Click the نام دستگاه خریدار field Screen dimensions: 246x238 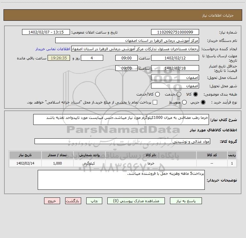click(127, 41)
